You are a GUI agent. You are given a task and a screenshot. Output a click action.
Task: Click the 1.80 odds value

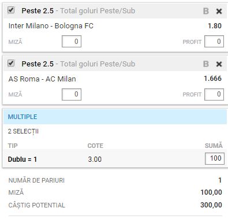pyautogui.click(x=215, y=26)
